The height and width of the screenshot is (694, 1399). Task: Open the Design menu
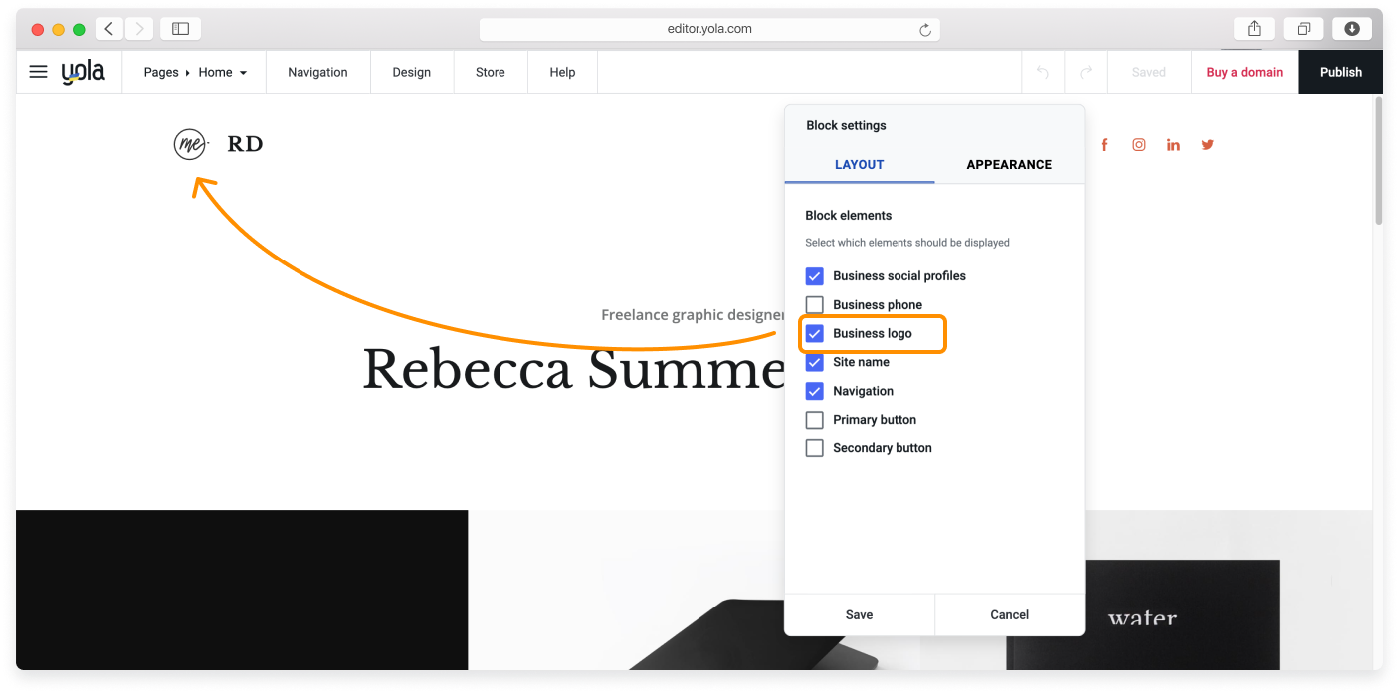(x=411, y=72)
